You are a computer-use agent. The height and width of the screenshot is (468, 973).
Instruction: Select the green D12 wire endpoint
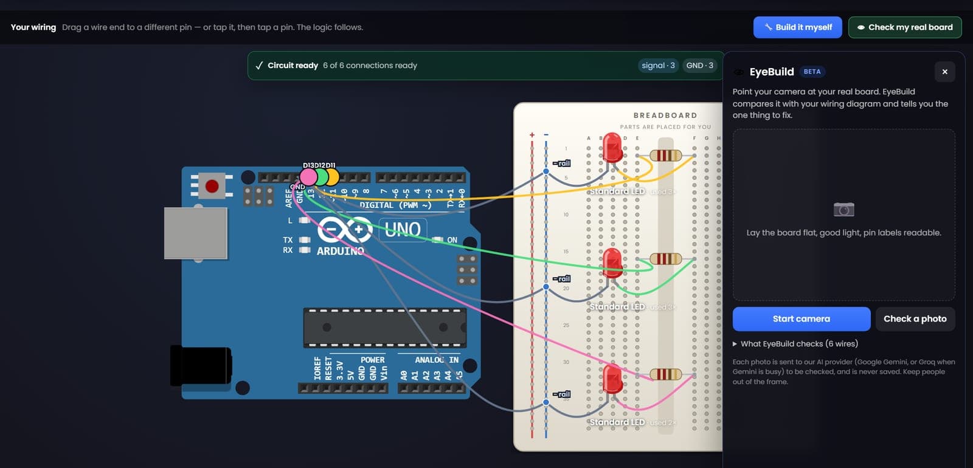point(320,177)
